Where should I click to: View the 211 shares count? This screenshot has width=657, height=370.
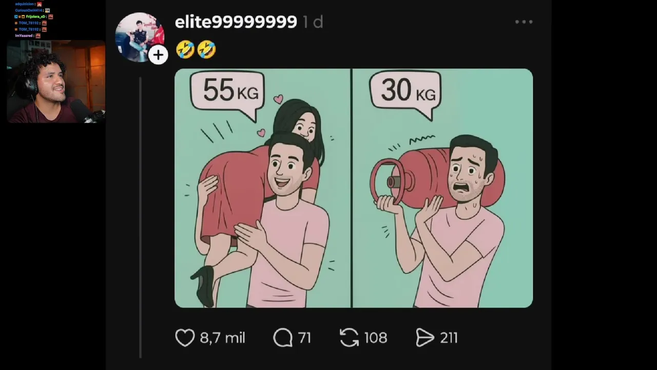point(449,338)
